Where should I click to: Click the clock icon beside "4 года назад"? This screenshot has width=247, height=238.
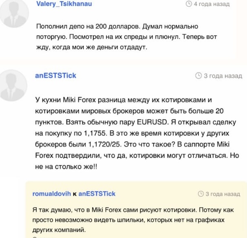coord(189,4)
